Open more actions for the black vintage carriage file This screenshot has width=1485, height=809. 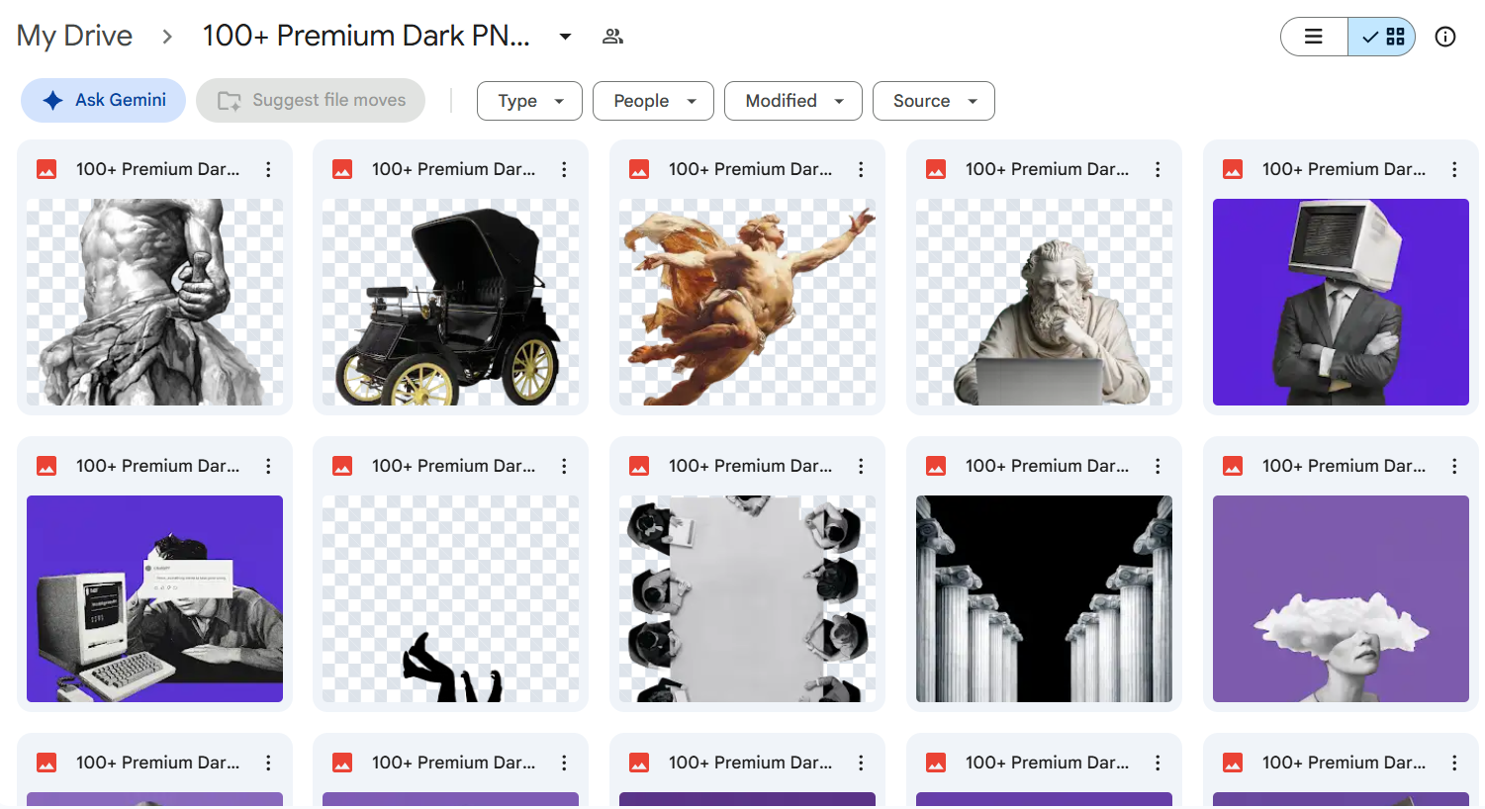click(564, 169)
